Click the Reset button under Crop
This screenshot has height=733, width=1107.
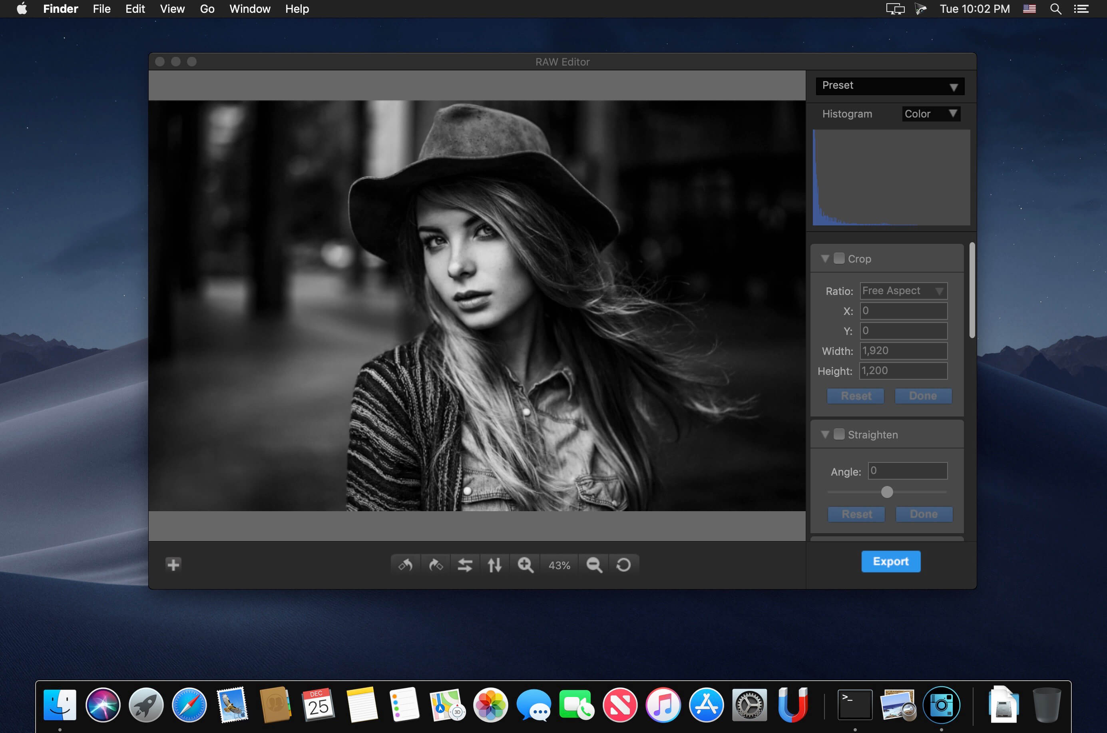point(855,396)
